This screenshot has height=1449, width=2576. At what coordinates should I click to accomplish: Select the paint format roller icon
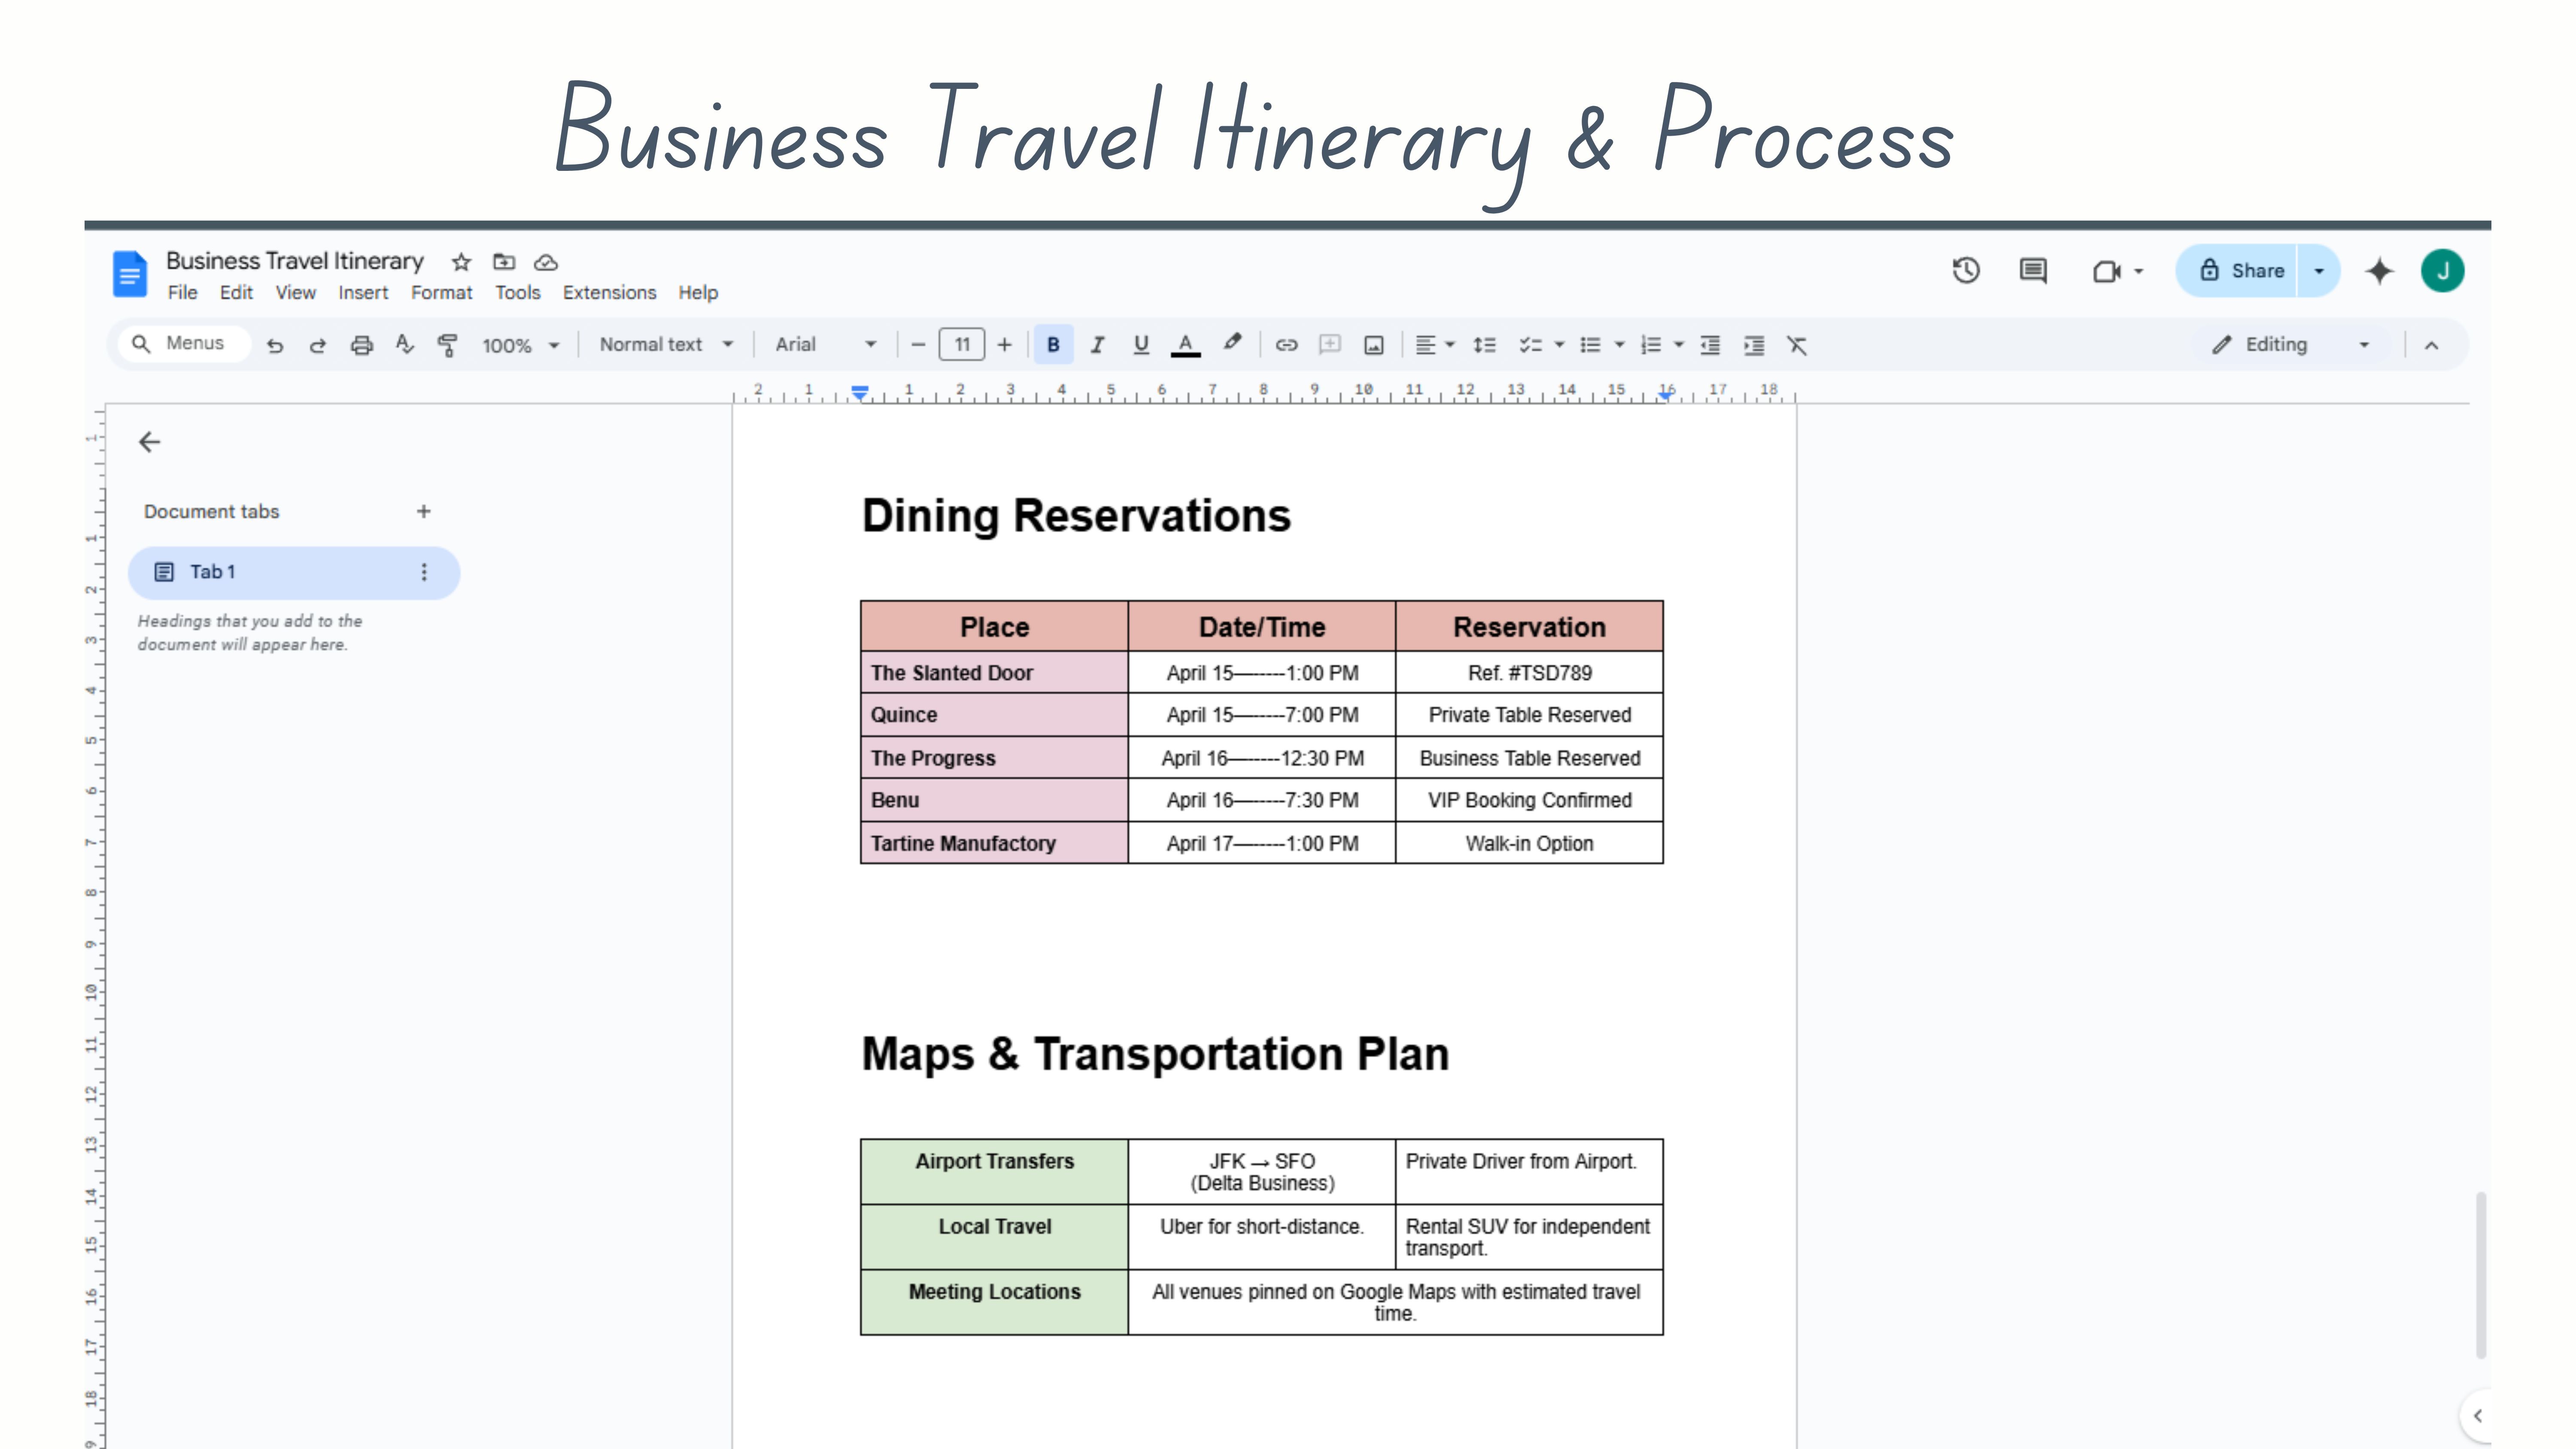[x=447, y=345]
